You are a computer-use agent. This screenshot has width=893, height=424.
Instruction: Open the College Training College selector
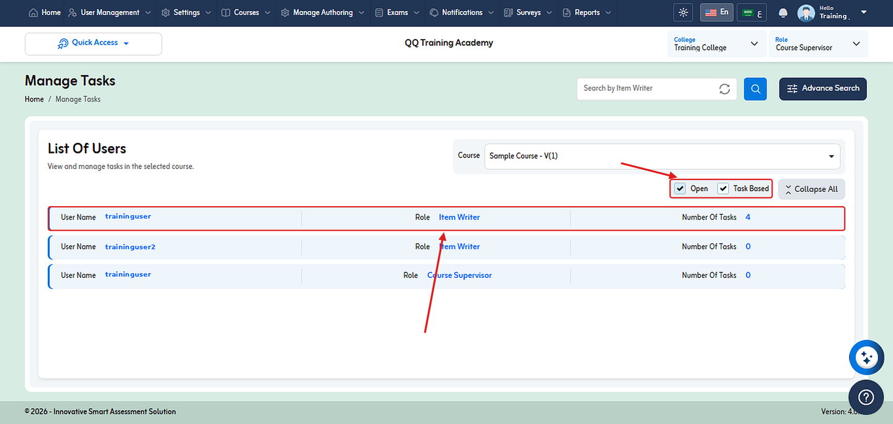coord(717,44)
